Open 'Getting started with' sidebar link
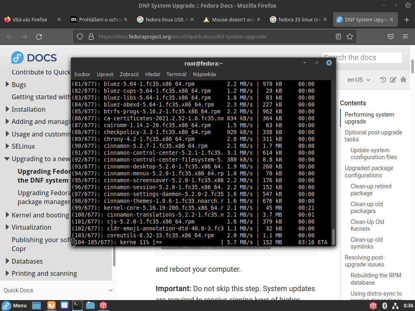The width and height of the screenshot is (415, 311). coord(41,97)
